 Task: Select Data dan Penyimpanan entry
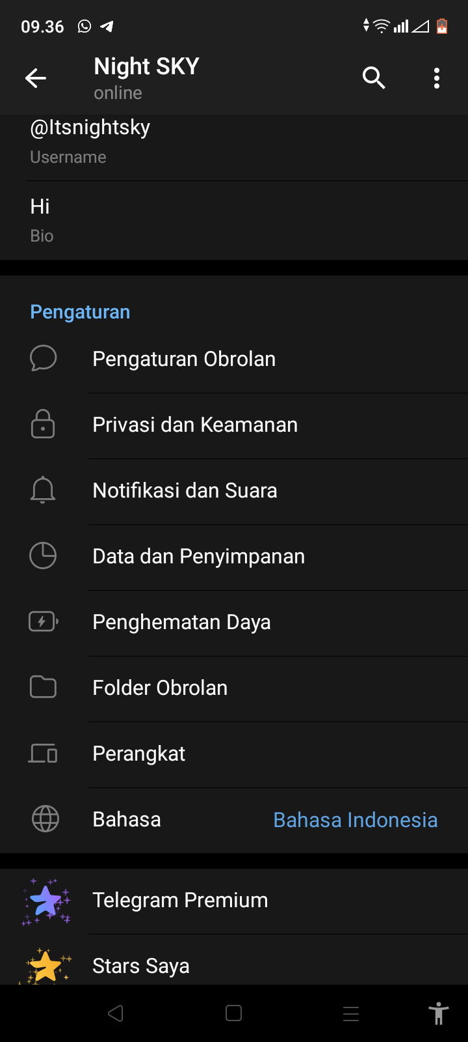199,557
